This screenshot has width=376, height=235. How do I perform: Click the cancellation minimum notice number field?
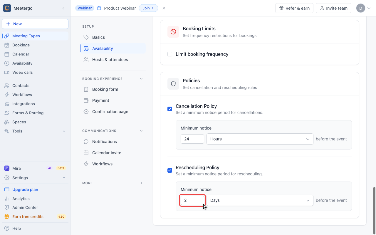click(x=192, y=139)
